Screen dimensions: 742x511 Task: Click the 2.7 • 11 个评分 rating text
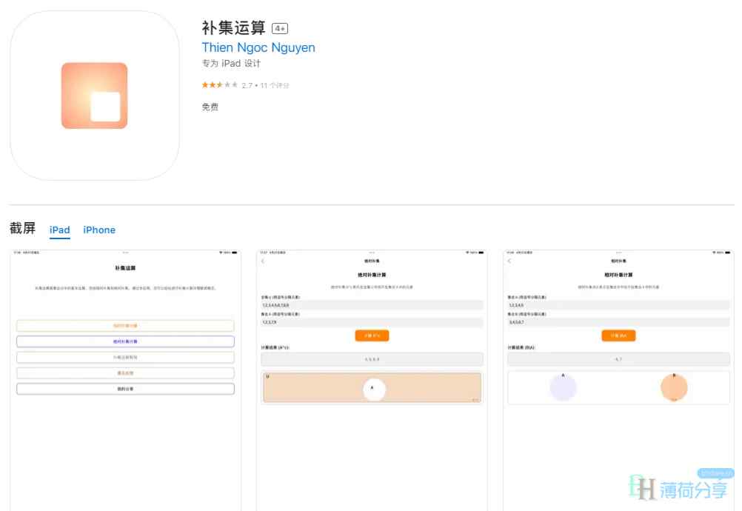click(265, 85)
